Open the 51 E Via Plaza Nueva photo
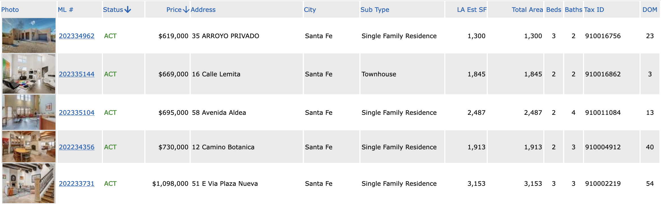Image resolution: width=661 pixels, height=207 pixels. (x=29, y=183)
